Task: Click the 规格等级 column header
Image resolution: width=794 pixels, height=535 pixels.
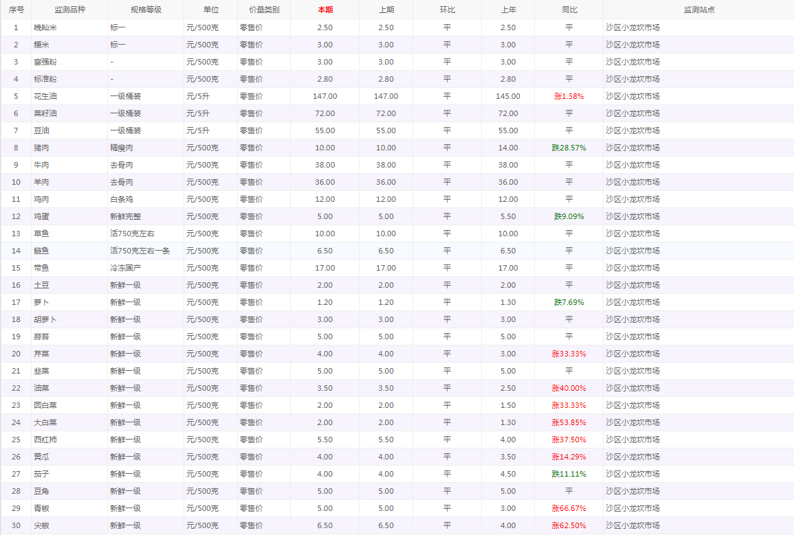Action: tap(146, 10)
